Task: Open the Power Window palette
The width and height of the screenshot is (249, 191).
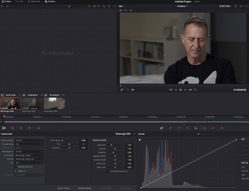Action: (179, 128)
